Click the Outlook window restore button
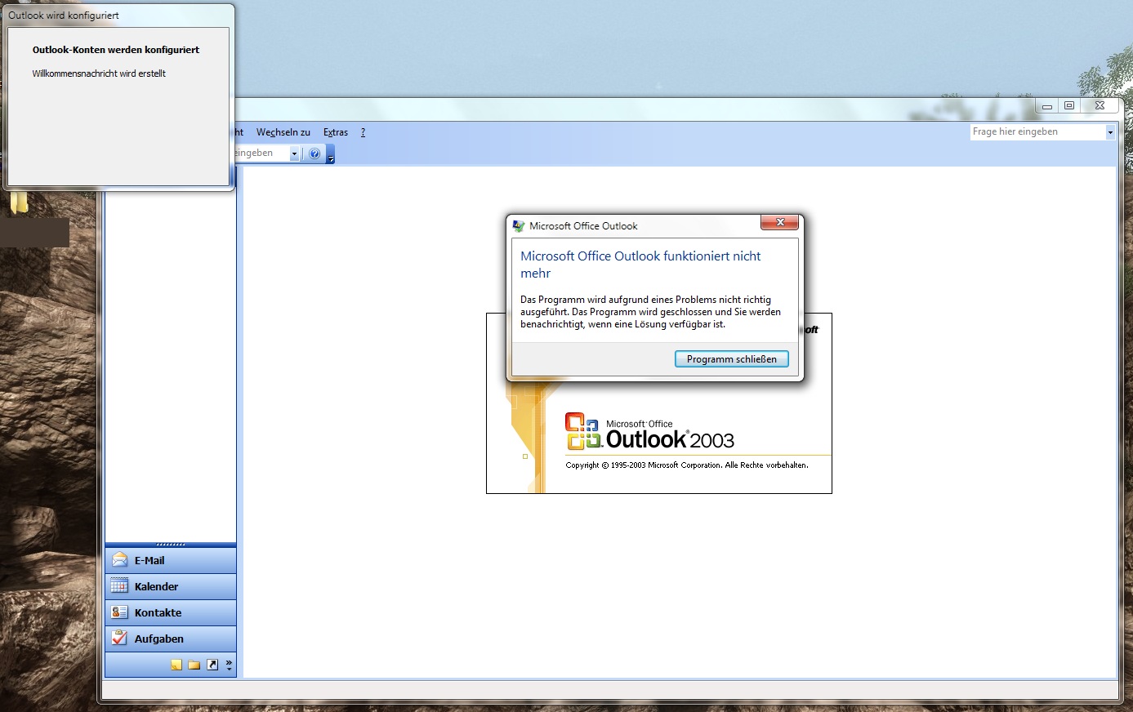Image resolution: width=1133 pixels, height=712 pixels. 1069,105
